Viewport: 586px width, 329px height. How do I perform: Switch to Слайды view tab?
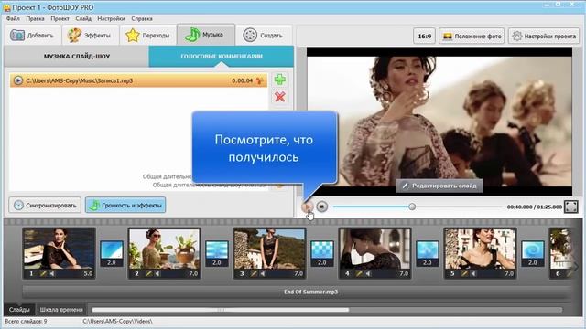[x=19, y=310]
